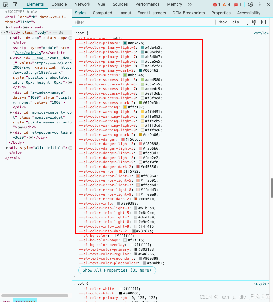This screenshot has height=302, width=273.
Task: Open the DevTools settings gear
Action: [251, 4]
